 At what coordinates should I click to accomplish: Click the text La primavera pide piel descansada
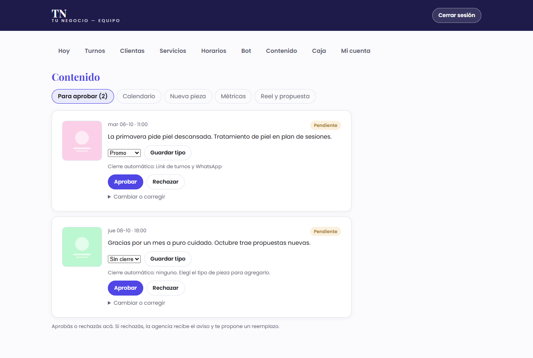click(160, 137)
